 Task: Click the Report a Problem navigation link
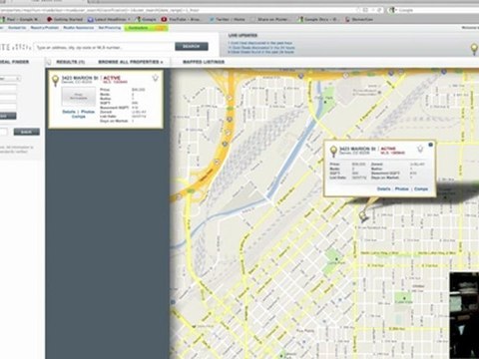tap(45, 28)
